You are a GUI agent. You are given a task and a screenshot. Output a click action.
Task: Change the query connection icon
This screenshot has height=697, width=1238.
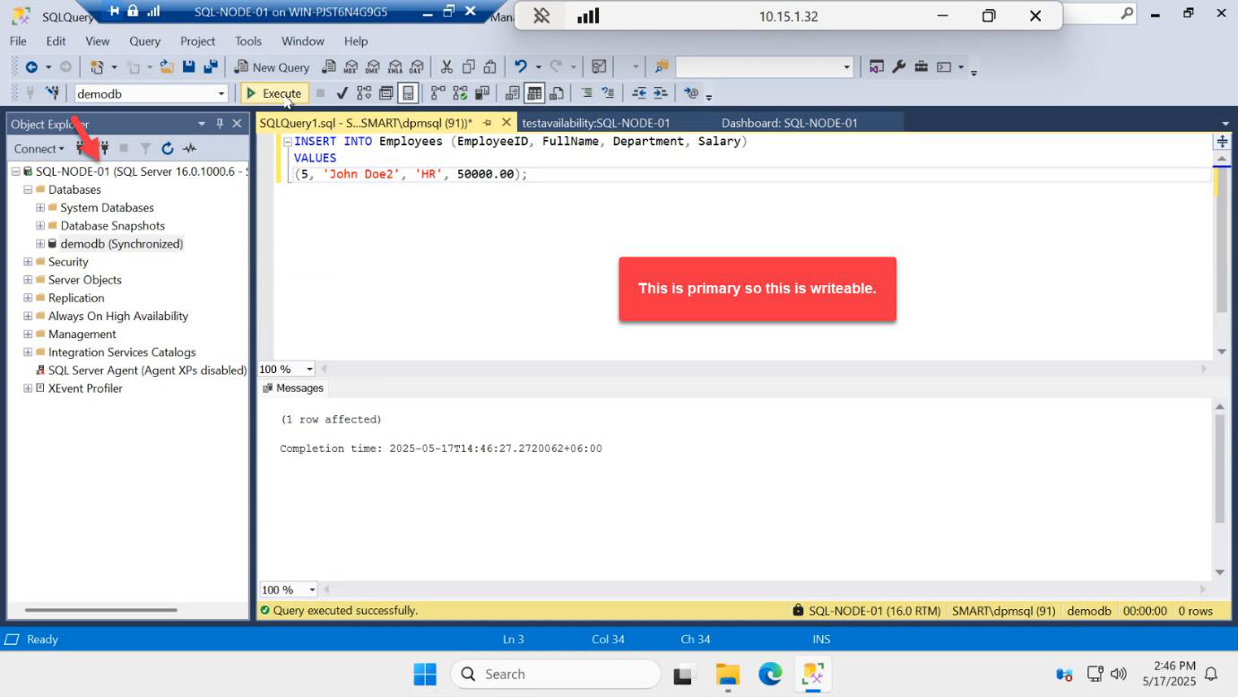pyautogui.click(x=52, y=93)
